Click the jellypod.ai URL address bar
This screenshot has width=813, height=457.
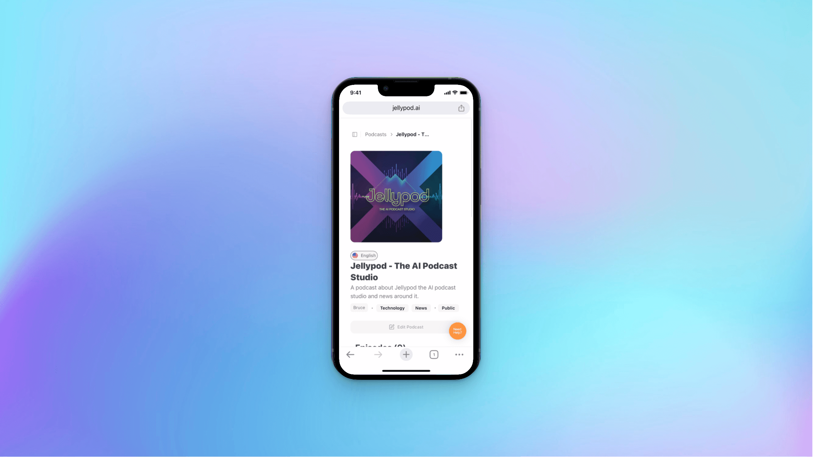point(406,107)
